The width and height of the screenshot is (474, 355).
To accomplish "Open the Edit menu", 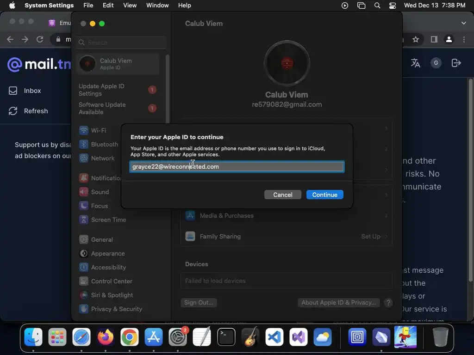I will click(x=108, y=6).
